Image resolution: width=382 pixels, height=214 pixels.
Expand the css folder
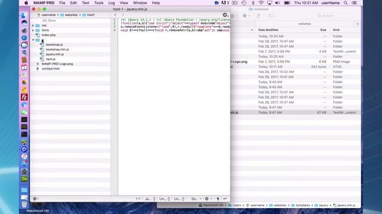[33, 25]
